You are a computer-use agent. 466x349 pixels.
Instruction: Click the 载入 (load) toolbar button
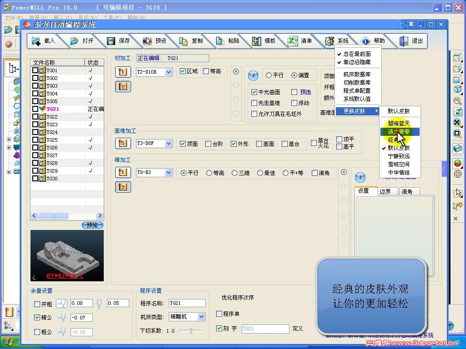[x=44, y=41]
